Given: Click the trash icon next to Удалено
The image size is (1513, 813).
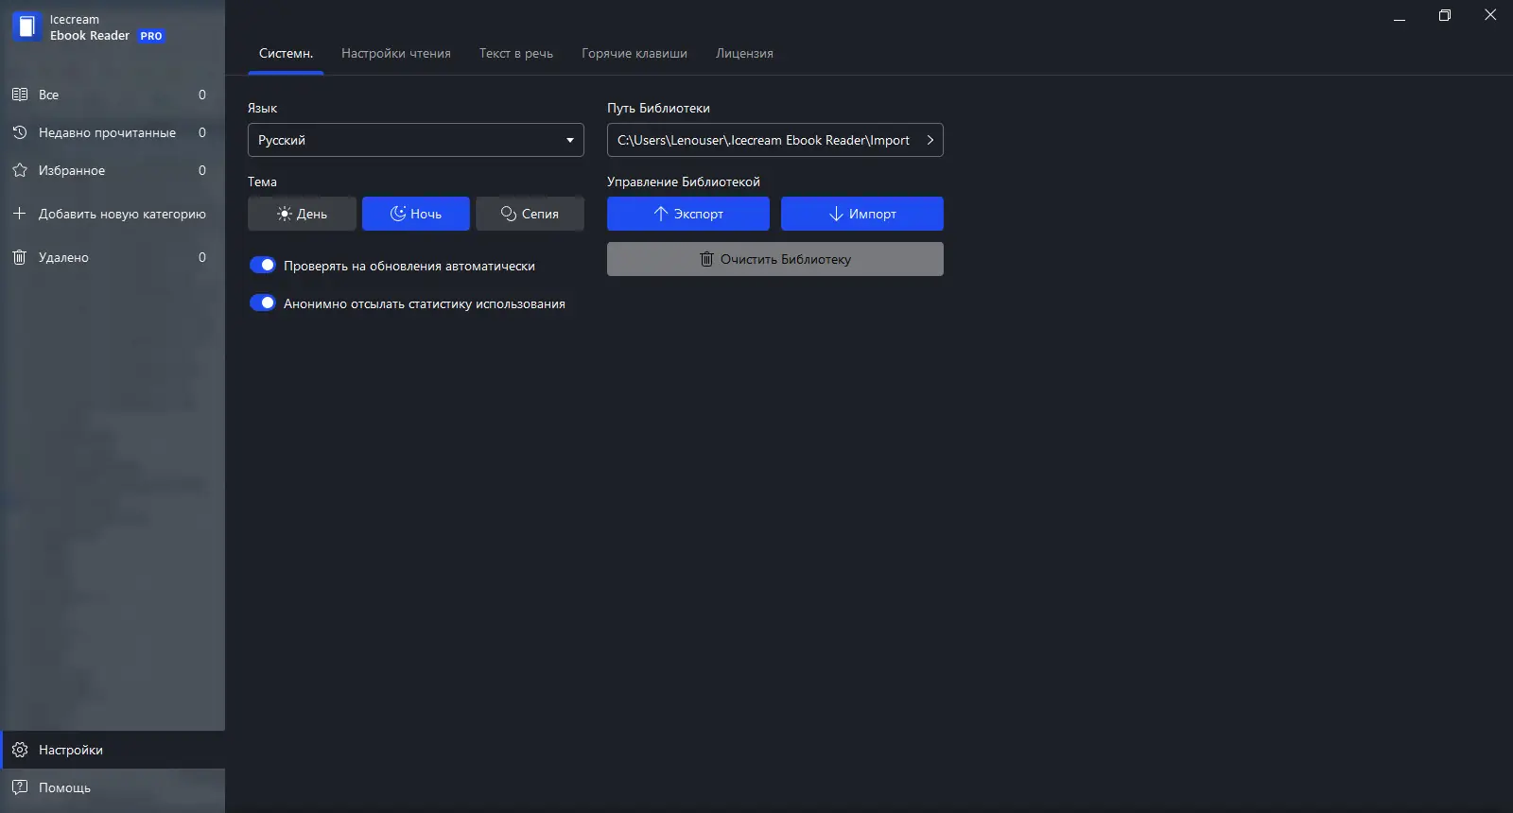Looking at the screenshot, I should click(x=20, y=257).
